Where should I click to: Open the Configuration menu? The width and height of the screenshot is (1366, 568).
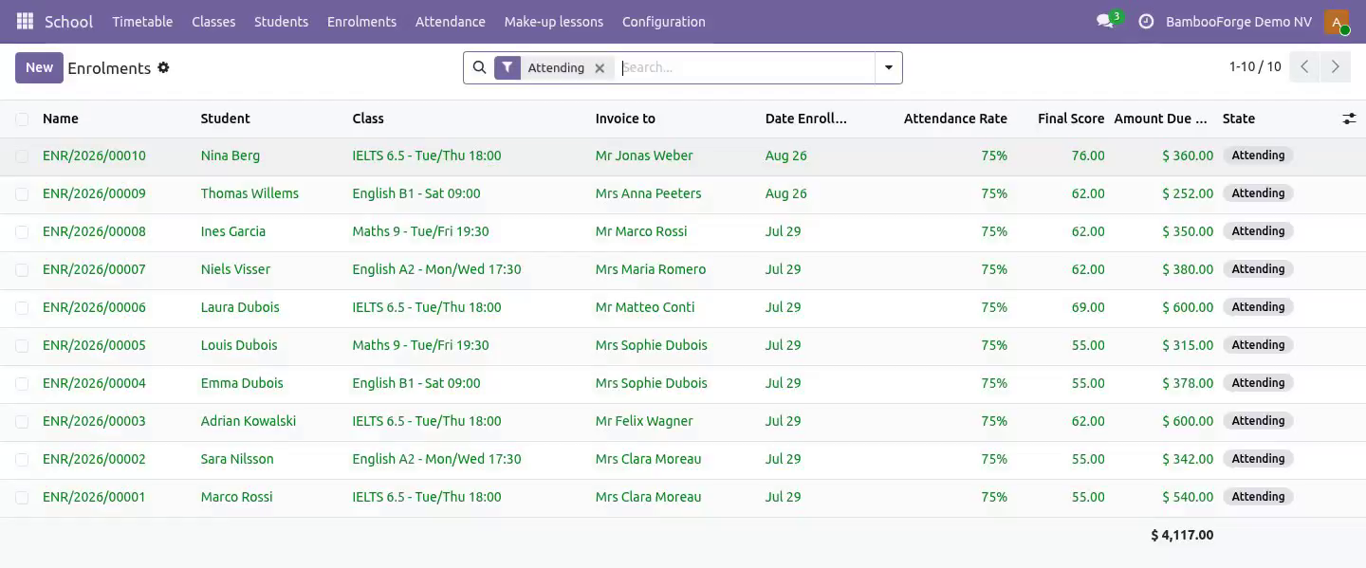664,21
